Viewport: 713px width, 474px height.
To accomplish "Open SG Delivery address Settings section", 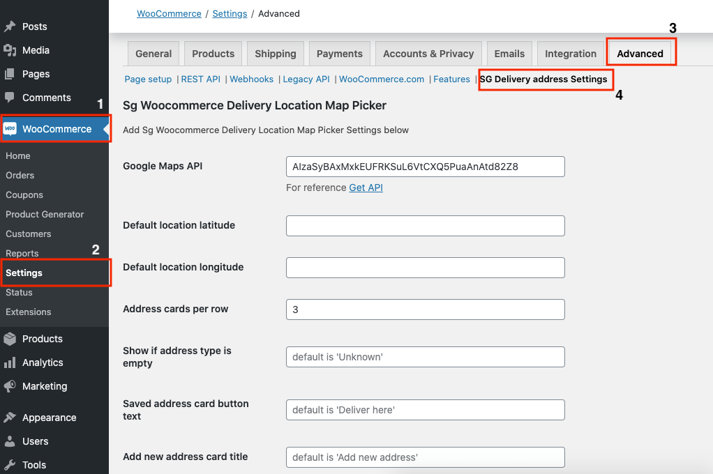I will point(543,79).
